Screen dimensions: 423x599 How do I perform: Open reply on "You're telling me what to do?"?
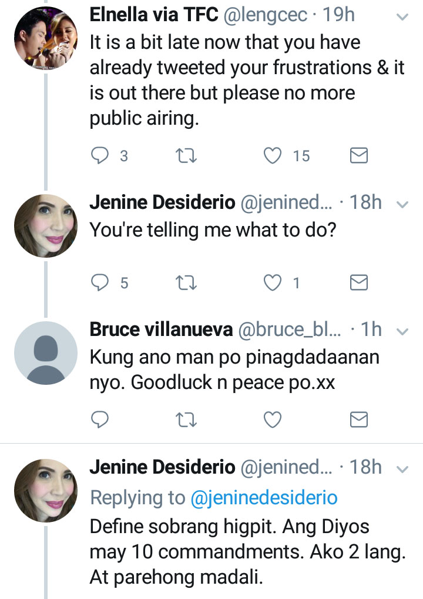pyautogui.click(x=101, y=283)
